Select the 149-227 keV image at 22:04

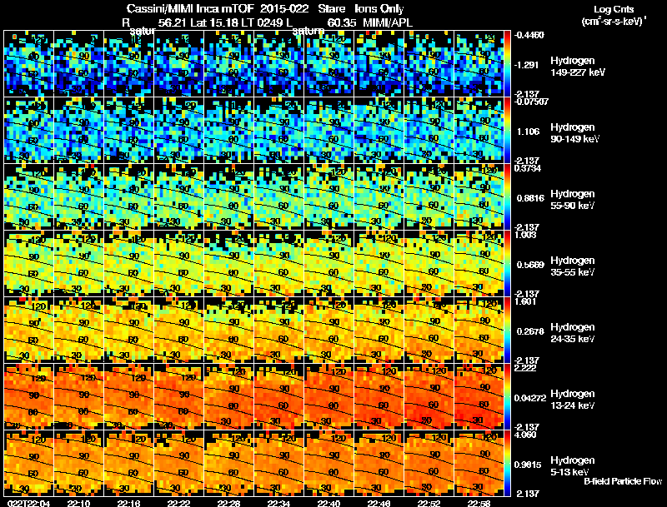point(28,64)
